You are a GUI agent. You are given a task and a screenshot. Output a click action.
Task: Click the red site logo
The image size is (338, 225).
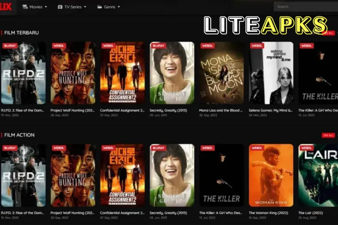click(x=6, y=7)
